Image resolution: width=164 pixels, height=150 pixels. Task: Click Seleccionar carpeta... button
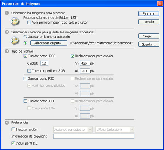(49, 43)
